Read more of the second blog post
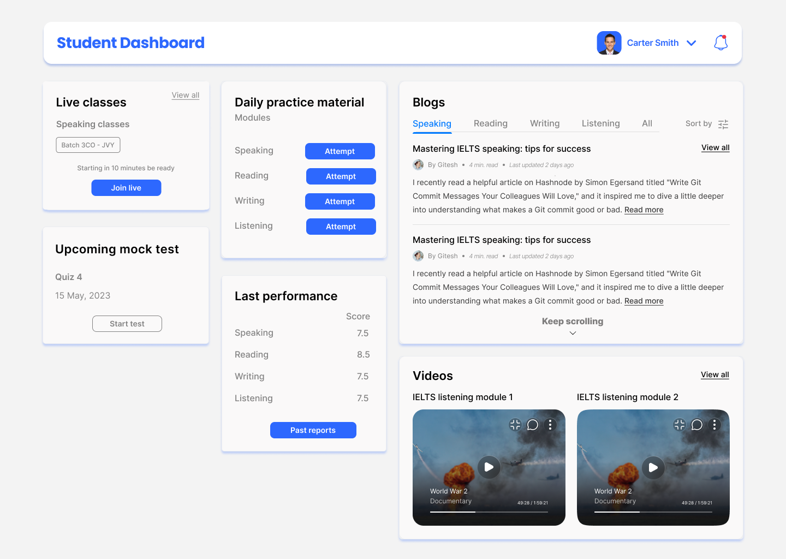 tap(644, 301)
